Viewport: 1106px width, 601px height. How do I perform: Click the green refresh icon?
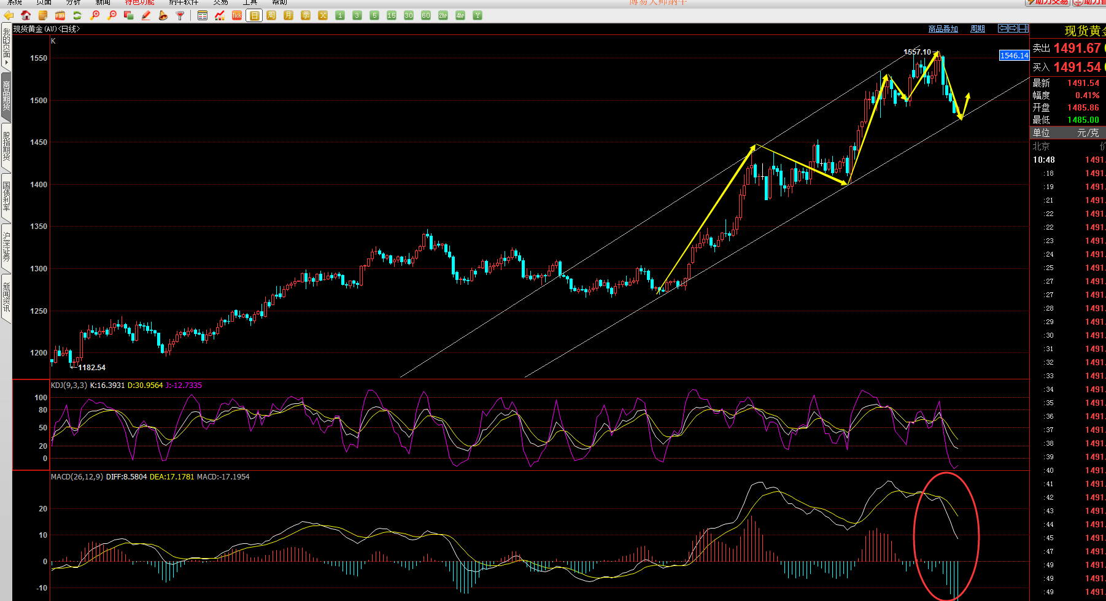point(77,15)
